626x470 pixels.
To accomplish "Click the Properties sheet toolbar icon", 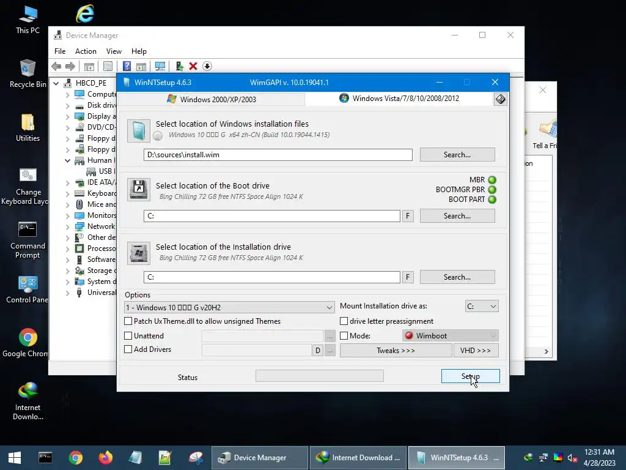I will point(108,66).
